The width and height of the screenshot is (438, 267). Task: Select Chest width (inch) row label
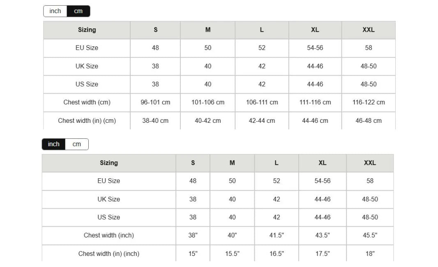[109, 235]
